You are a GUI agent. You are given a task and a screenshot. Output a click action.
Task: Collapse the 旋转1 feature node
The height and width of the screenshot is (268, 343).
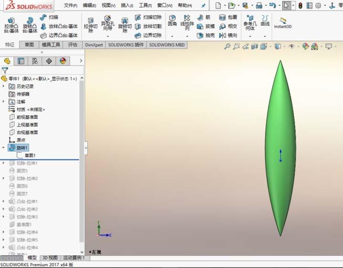(3, 148)
